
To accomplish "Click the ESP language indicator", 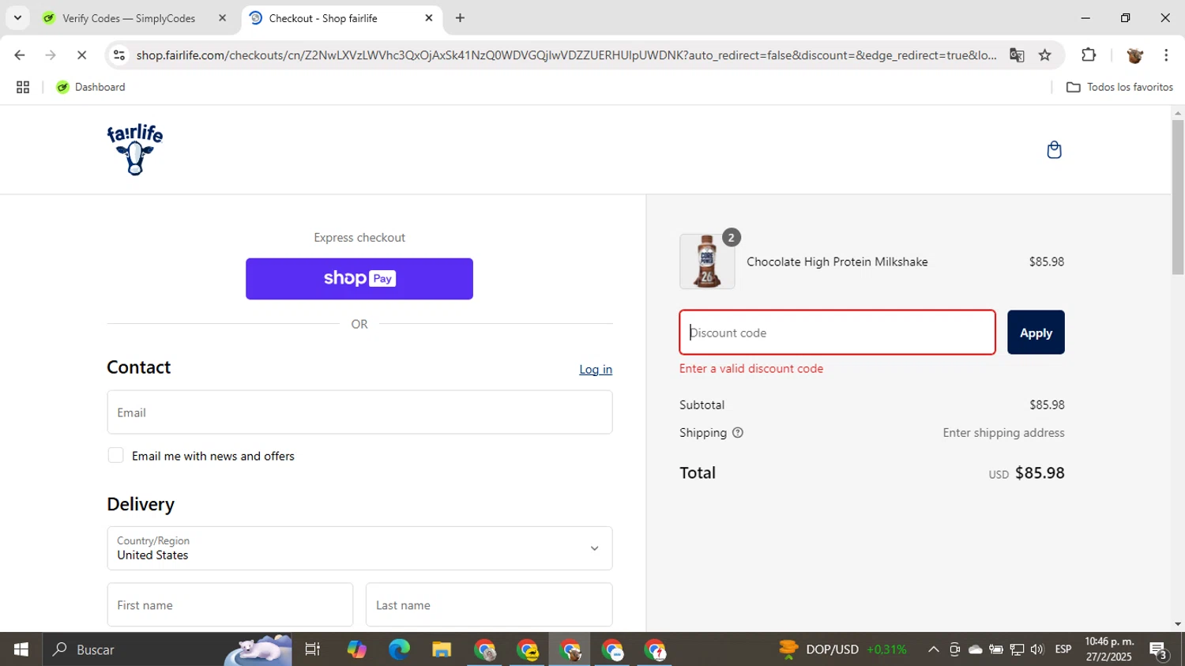I will coord(1063,649).
